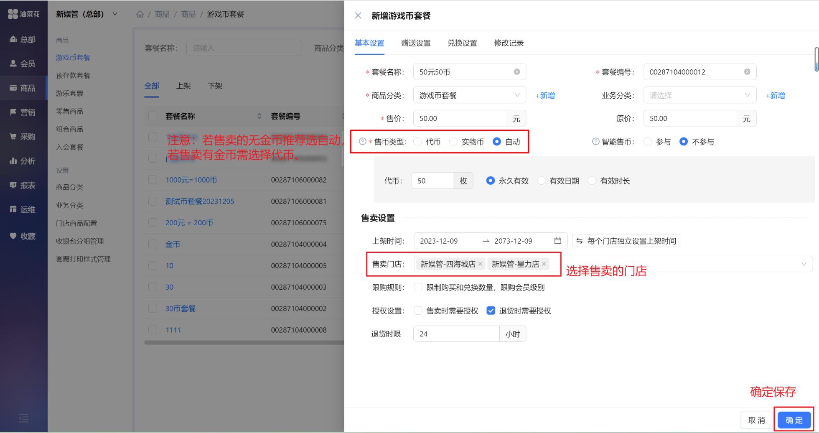Select 实物币 as the 售币类型
This screenshot has height=433, width=819.
(x=453, y=142)
